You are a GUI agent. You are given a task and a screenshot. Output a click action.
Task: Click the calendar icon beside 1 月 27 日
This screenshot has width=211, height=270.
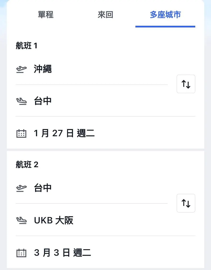tap(21, 134)
